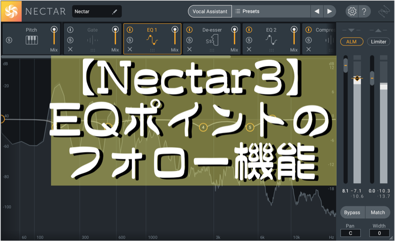Adjust the Gate module Mix slider
395x241 pixels.
[115, 36]
